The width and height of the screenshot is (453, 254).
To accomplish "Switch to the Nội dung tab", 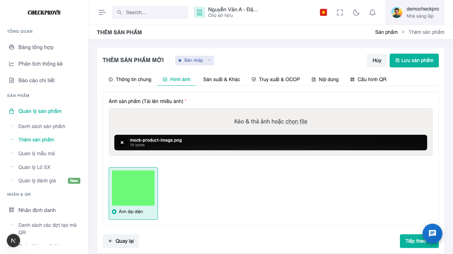I will tap(325, 79).
